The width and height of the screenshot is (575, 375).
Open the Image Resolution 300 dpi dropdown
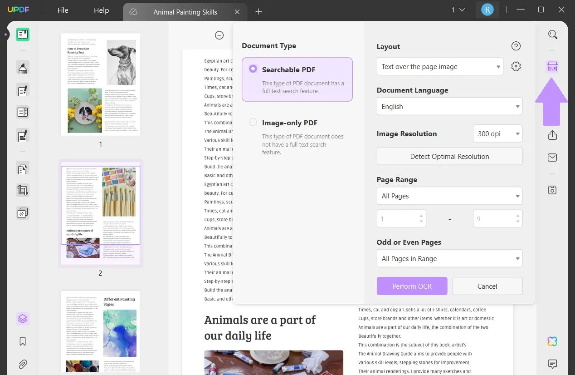tap(497, 133)
